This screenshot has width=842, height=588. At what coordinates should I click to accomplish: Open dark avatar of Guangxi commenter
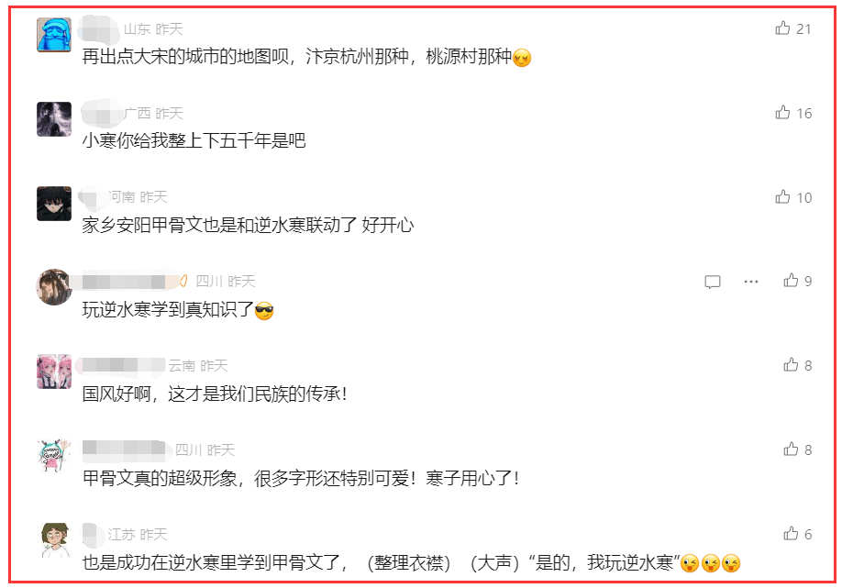[54, 118]
